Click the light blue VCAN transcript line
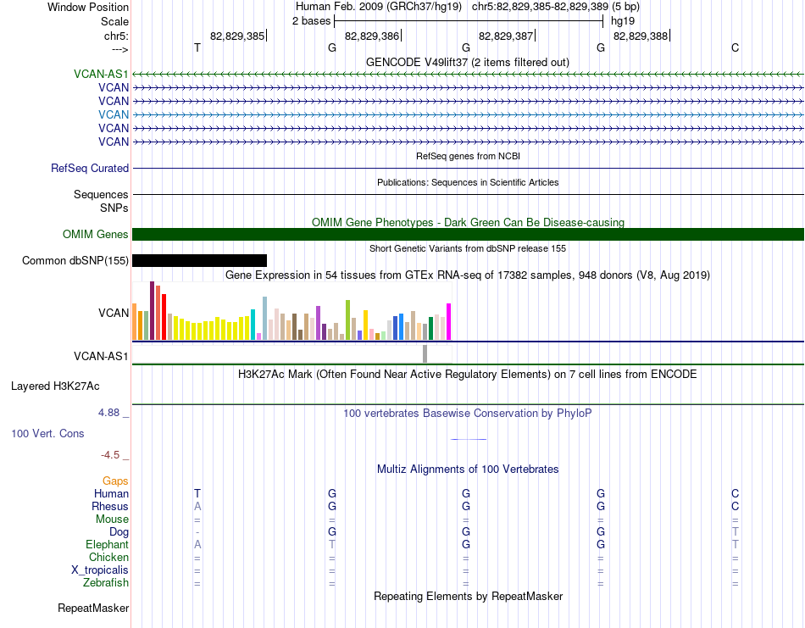The width and height of the screenshot is (805, 628). 468,114
